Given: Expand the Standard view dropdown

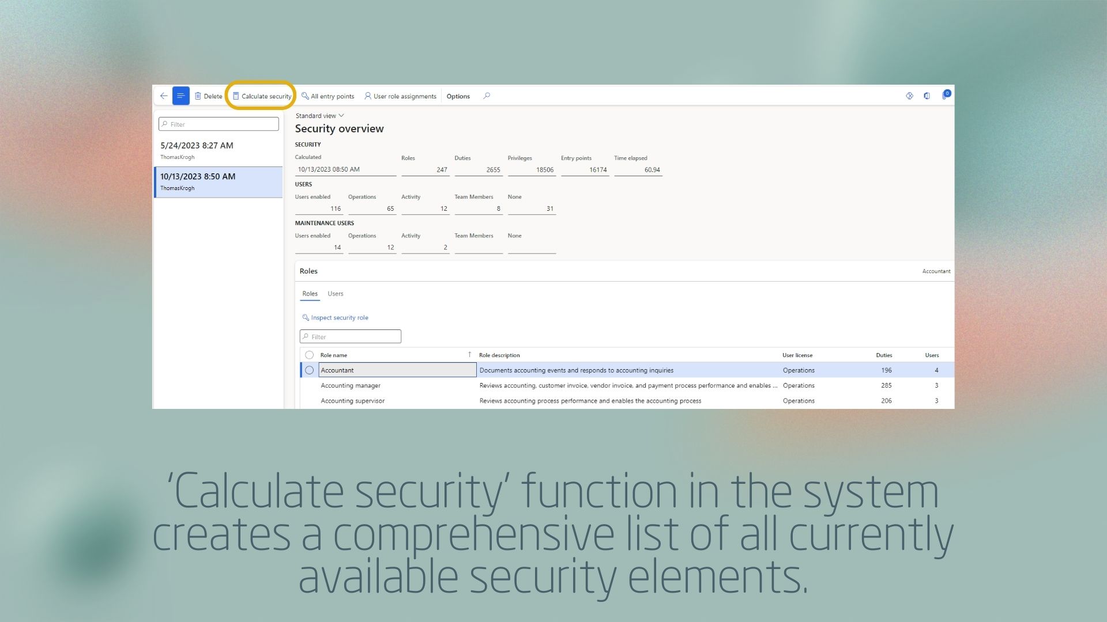Looking at the screenshot, I should tap(319, 116).
